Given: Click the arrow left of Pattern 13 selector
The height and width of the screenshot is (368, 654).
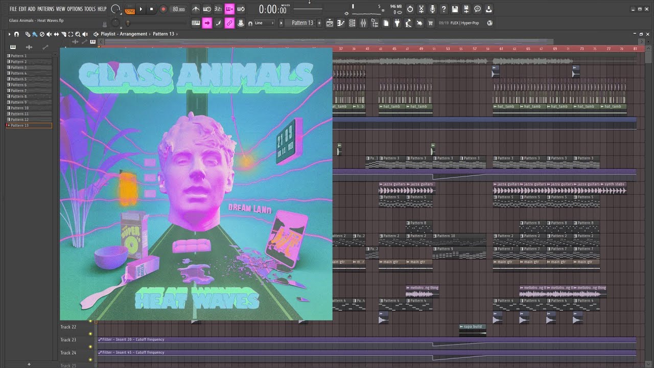Looking at the screenshot, I should [x=281, y=23].
